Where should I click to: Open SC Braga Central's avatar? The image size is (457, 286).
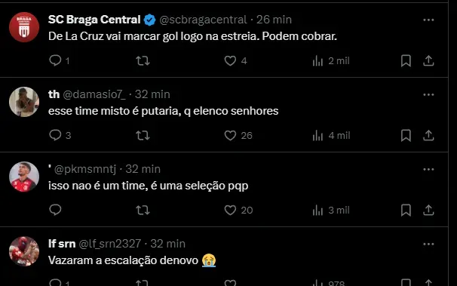pos(24,27)
